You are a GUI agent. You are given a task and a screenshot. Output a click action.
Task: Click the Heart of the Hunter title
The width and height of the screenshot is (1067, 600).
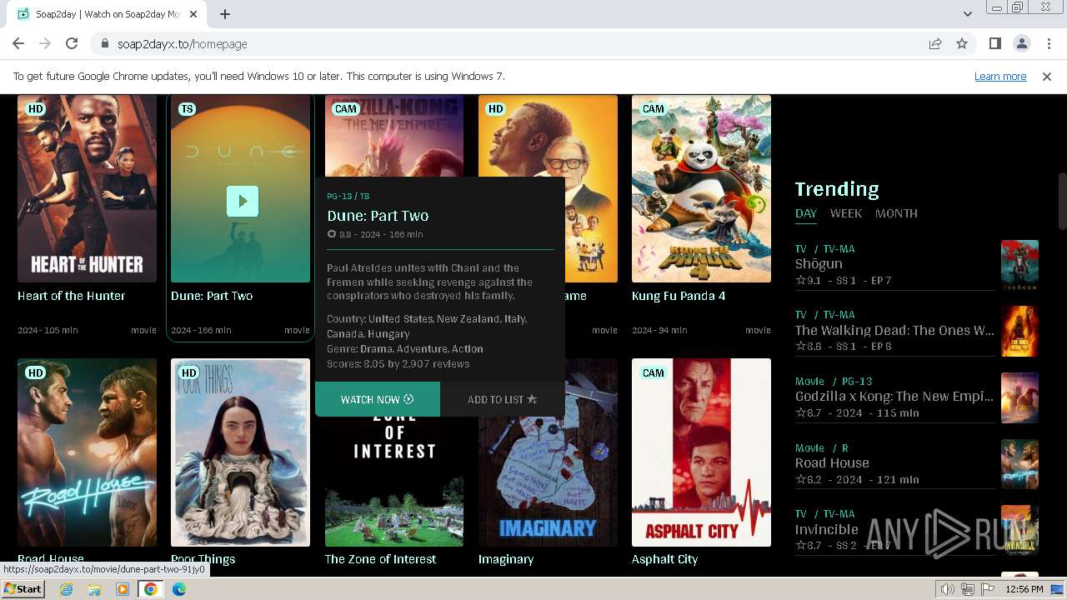72,296
